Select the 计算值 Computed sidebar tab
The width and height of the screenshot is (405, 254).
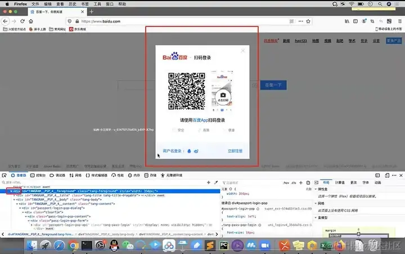coord(340,182)
